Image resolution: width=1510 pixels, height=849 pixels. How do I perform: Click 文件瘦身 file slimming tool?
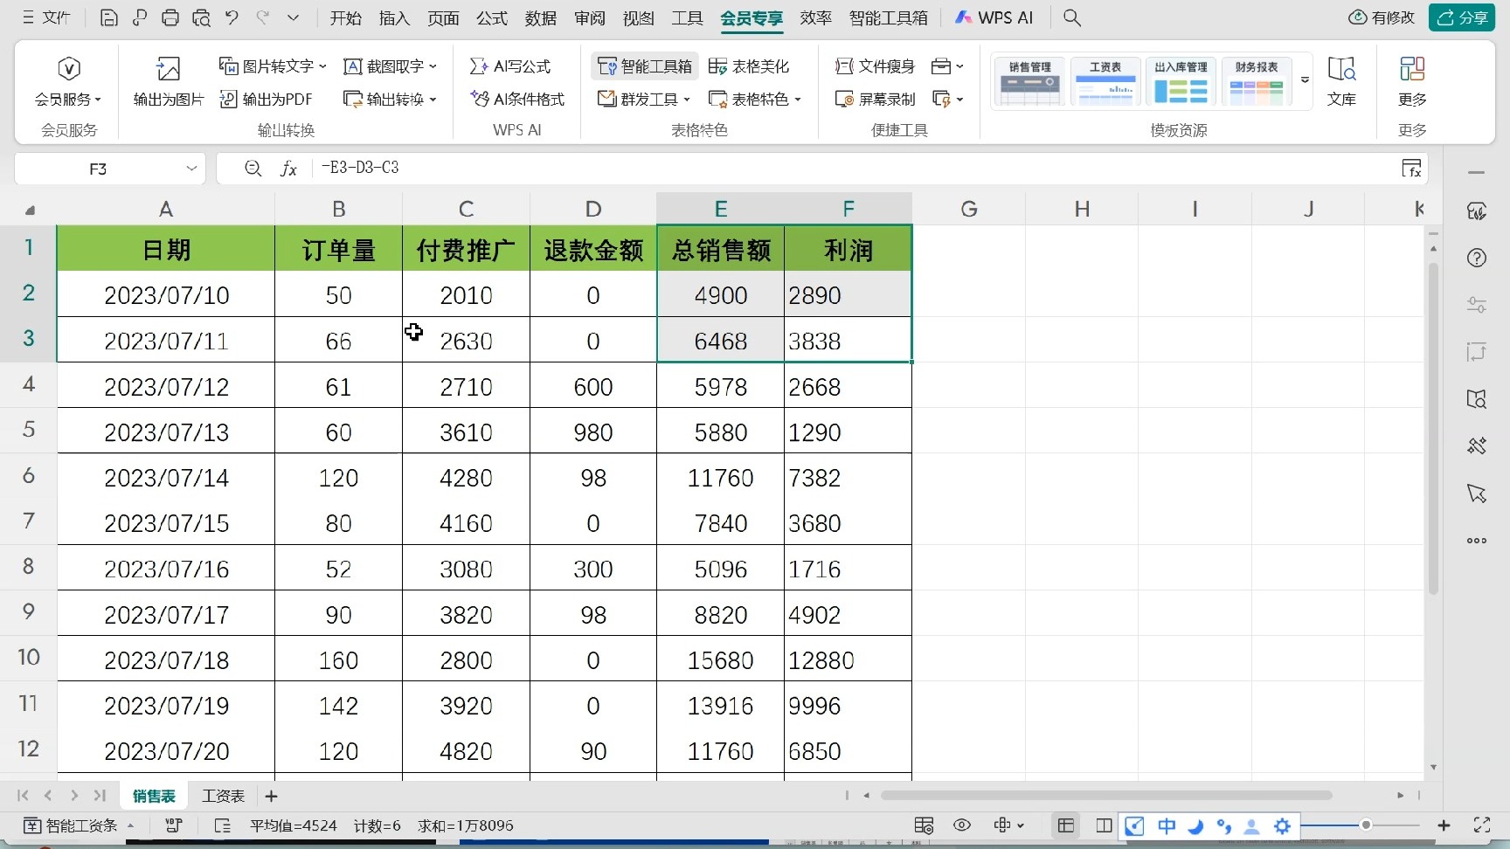[875, 66]
